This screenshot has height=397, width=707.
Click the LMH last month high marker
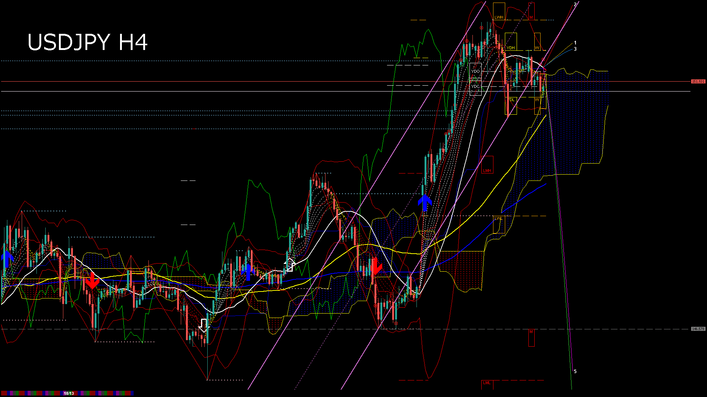pos(487,171)
